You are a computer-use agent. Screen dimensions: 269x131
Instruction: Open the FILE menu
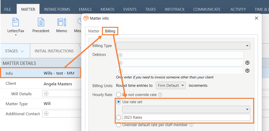click(x=8, y=9)
